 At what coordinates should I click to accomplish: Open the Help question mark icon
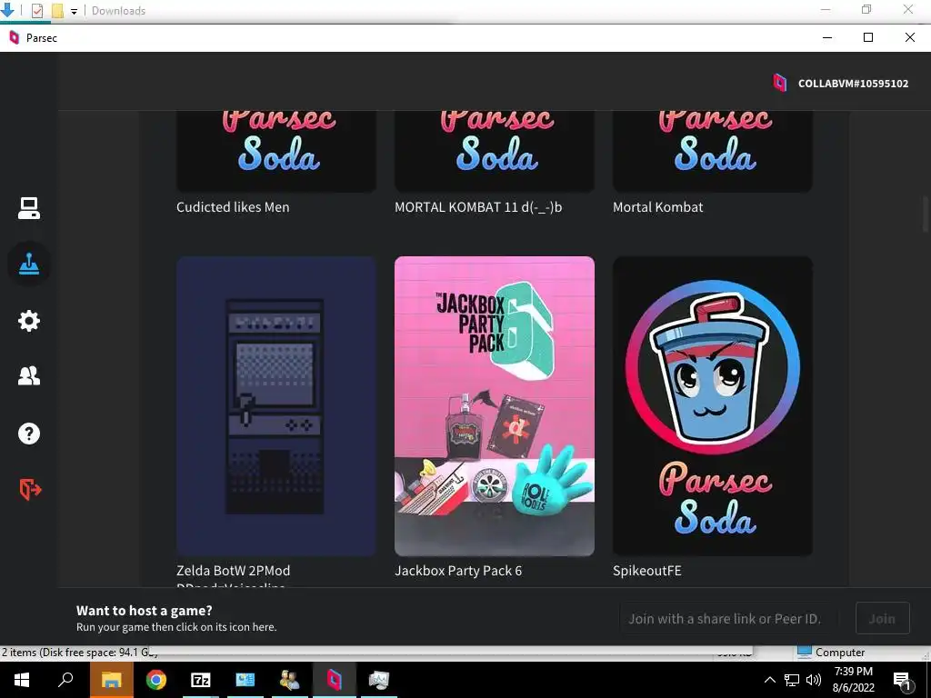(x=28, y=434)
